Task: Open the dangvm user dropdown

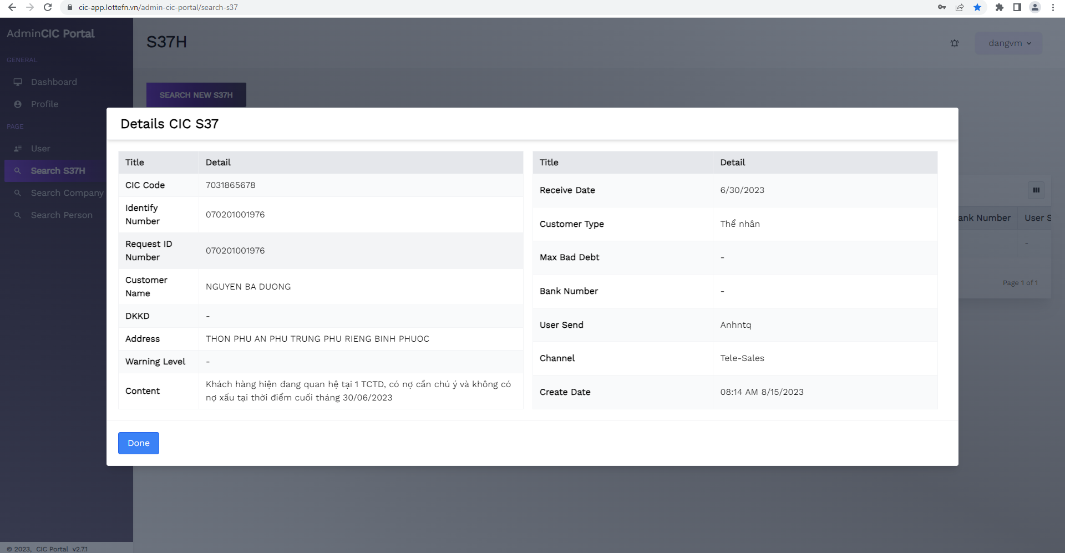Action: point(1008,43)
